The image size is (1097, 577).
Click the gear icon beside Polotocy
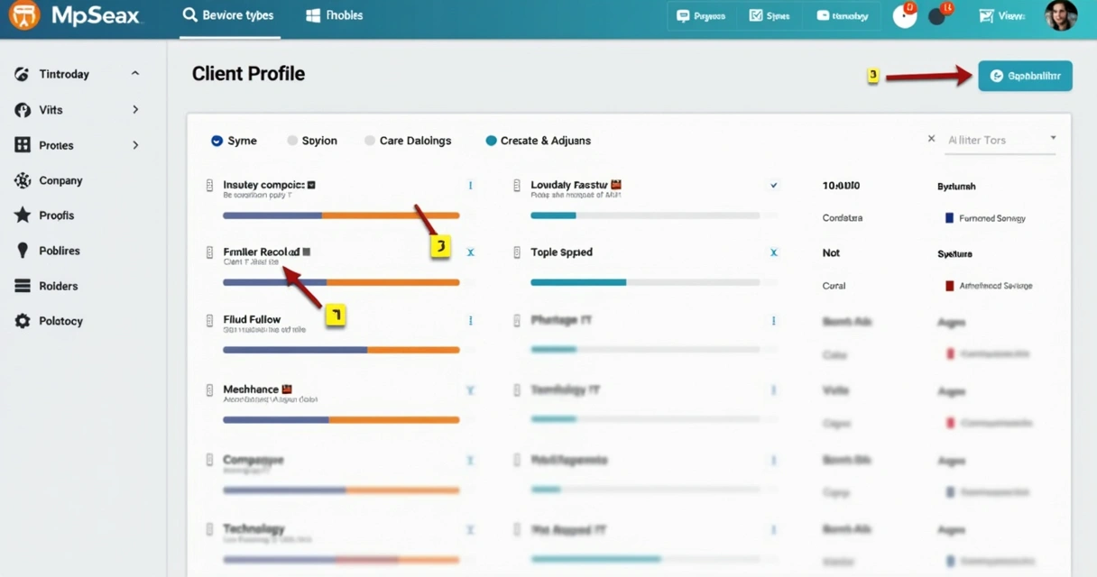[x=23, y=321]
